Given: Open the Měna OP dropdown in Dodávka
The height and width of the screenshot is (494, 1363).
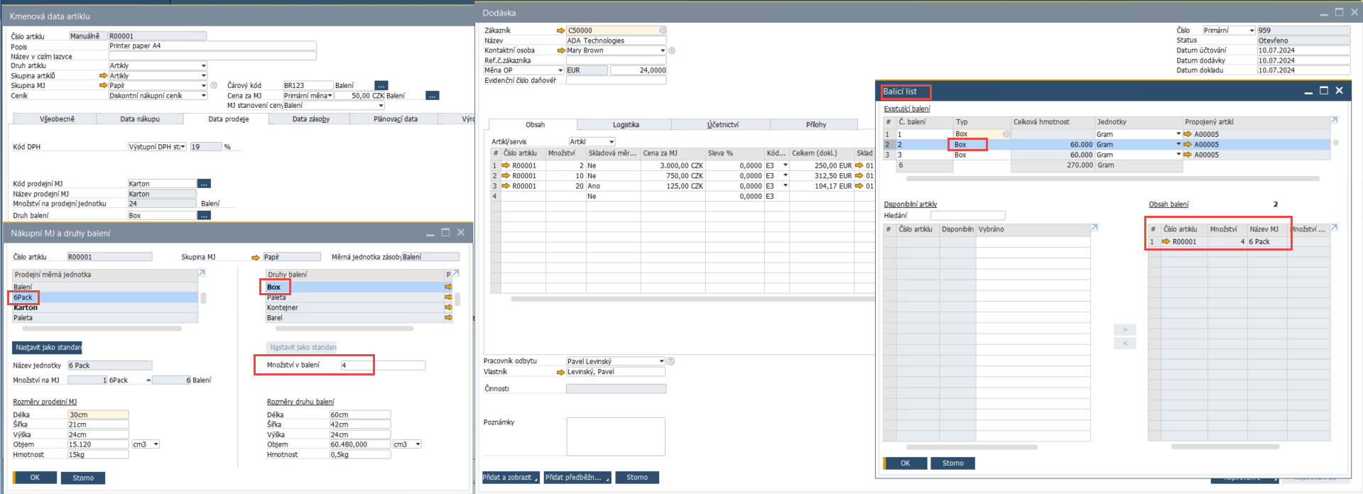Looking at the screenshot, I should tap(560, 70).
